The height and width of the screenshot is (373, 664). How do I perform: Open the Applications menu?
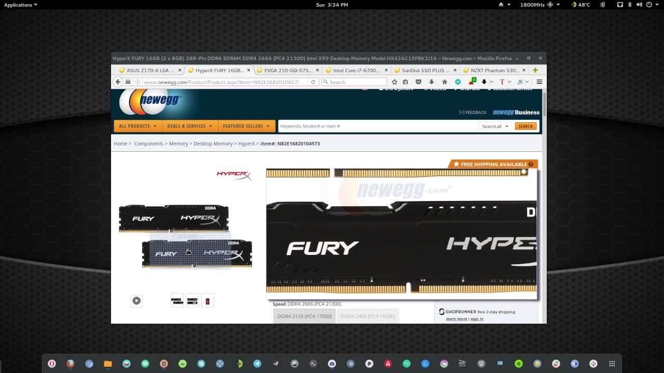click(x=21, y=5)
